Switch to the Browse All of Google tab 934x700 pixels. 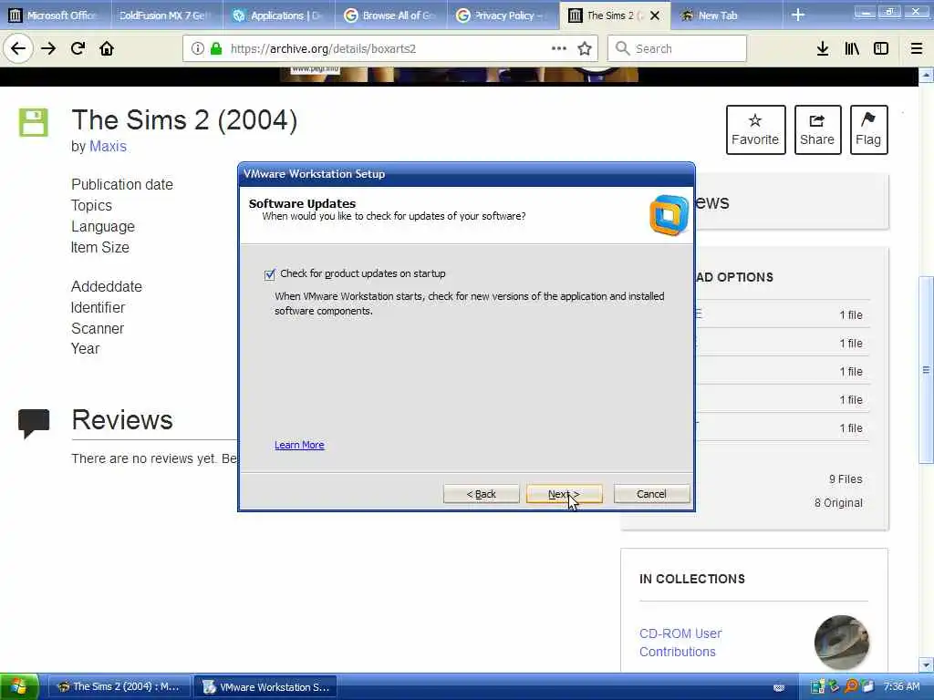click(x=390, y=15)
